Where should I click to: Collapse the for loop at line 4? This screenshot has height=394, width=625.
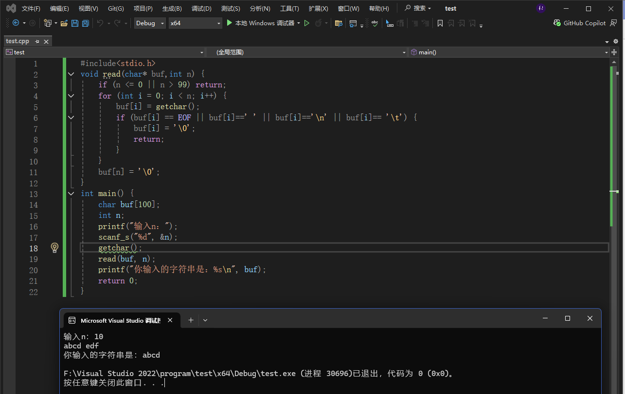(71, 96)
